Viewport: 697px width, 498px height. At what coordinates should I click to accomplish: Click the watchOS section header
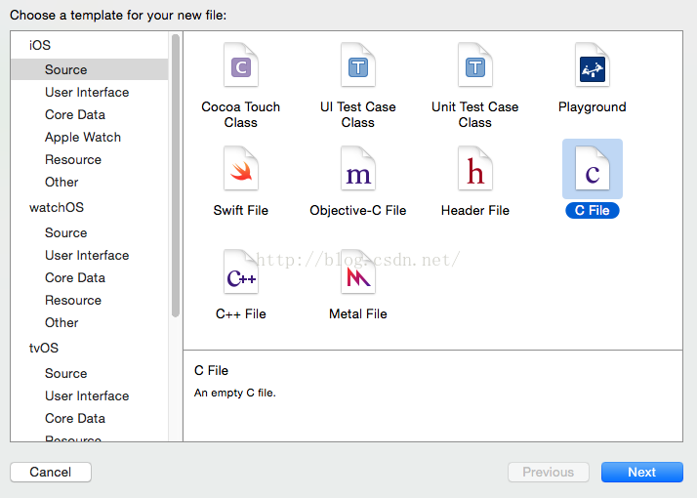[x=57, y=207]
